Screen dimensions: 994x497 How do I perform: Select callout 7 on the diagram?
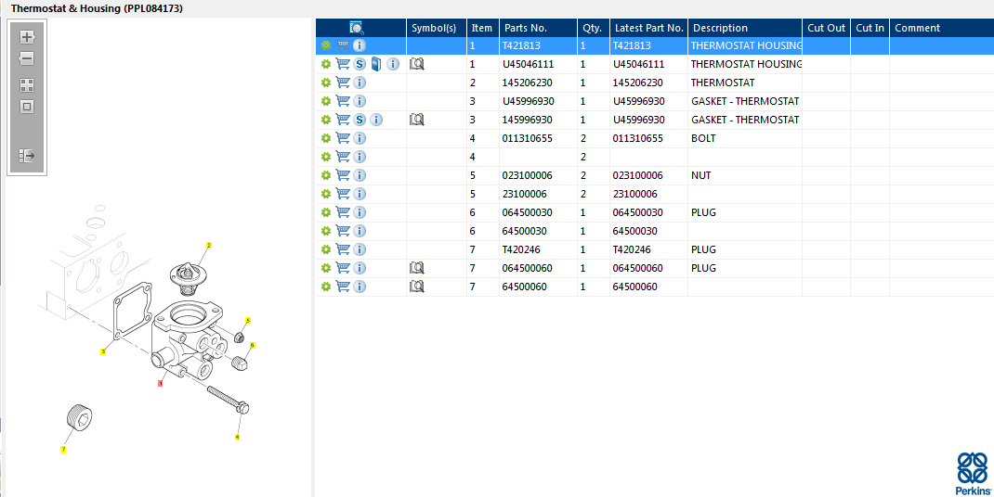63,450
